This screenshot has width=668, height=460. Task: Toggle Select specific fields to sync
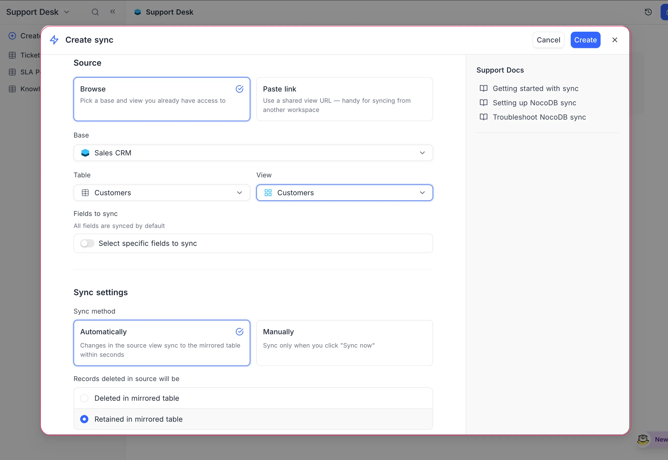(x=87, y=244)
